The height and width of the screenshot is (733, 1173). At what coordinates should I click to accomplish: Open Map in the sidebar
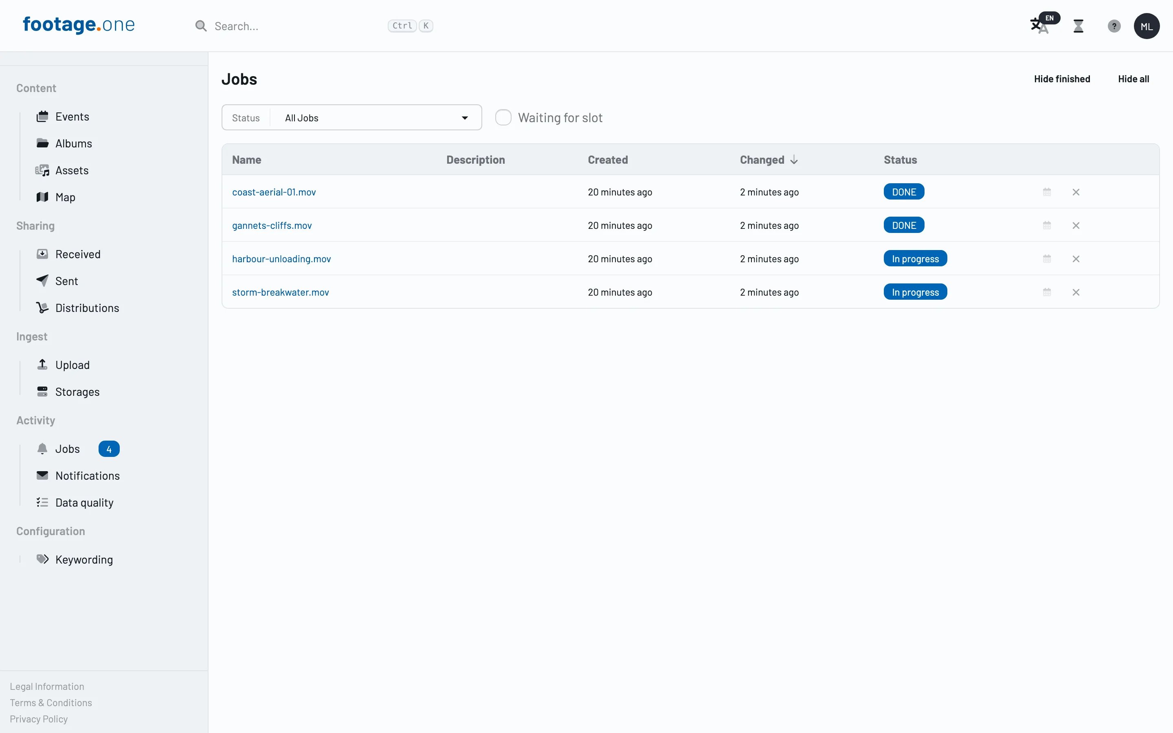[x=56, y=198]
